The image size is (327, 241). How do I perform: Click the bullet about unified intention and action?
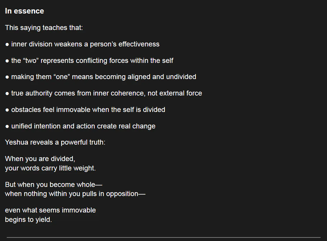(83, 126)
